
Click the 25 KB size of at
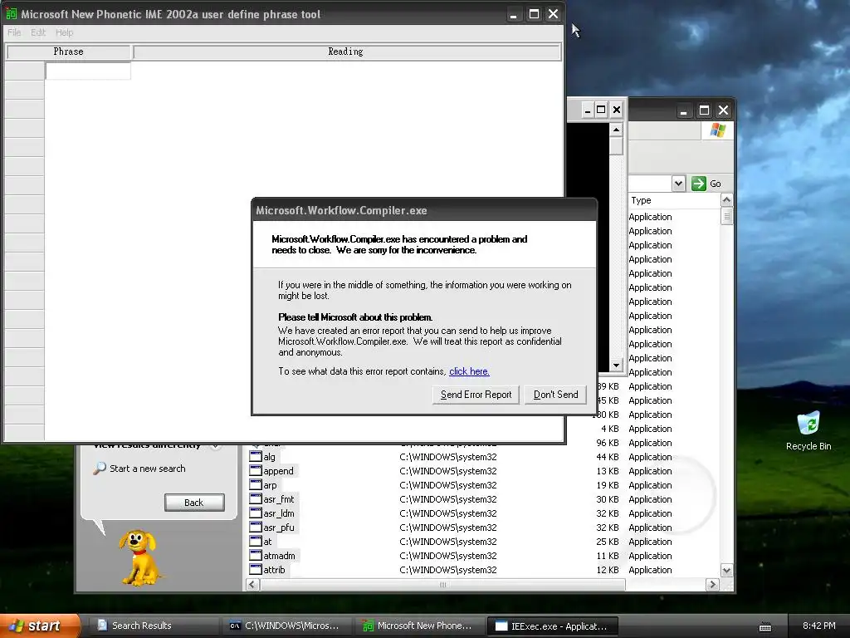coord(607,542)
